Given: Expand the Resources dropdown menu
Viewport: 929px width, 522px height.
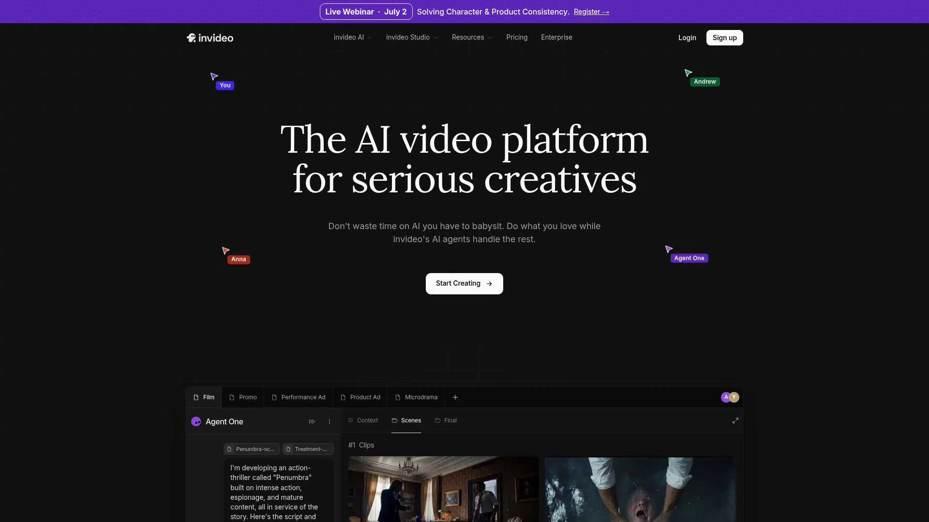Looking at the screenshot, I should tap(472, 37).
